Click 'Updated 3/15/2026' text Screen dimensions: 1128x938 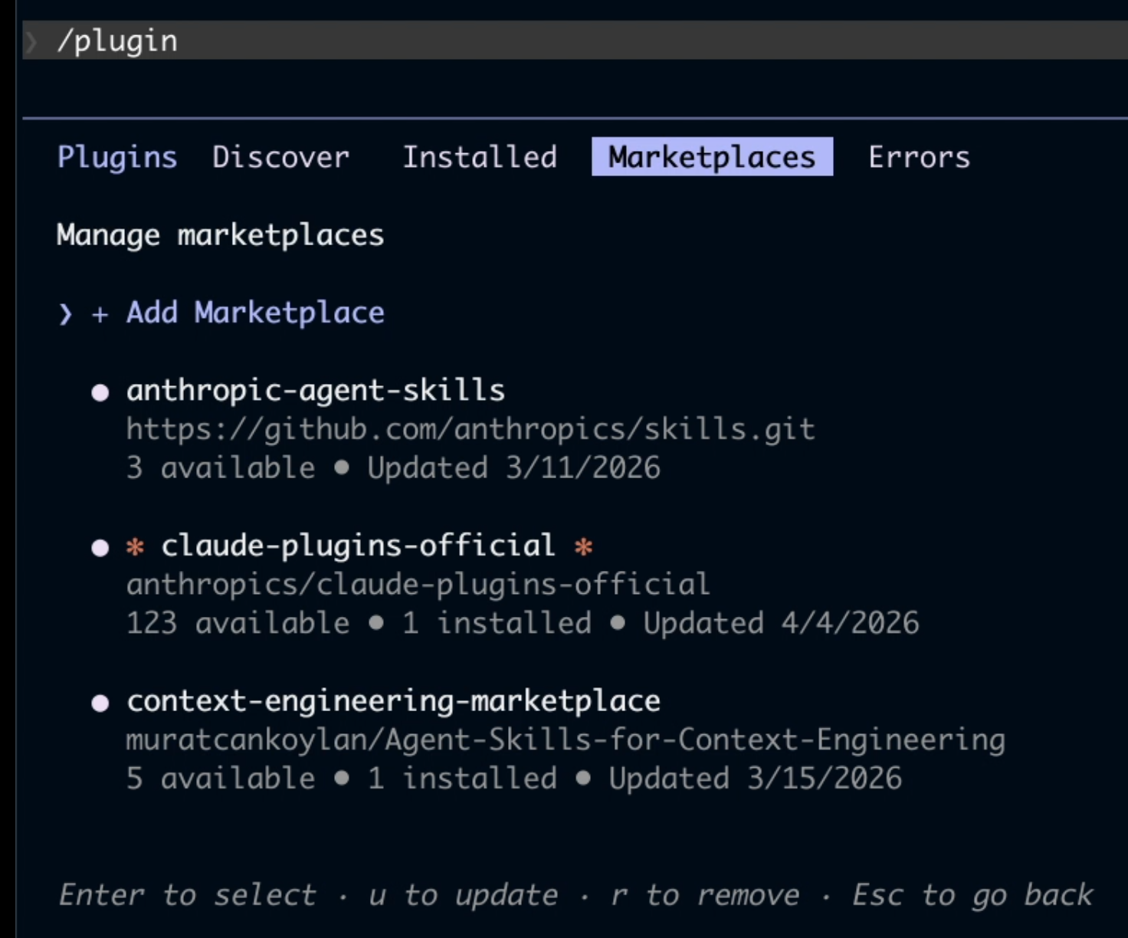(x=755, y=779)
